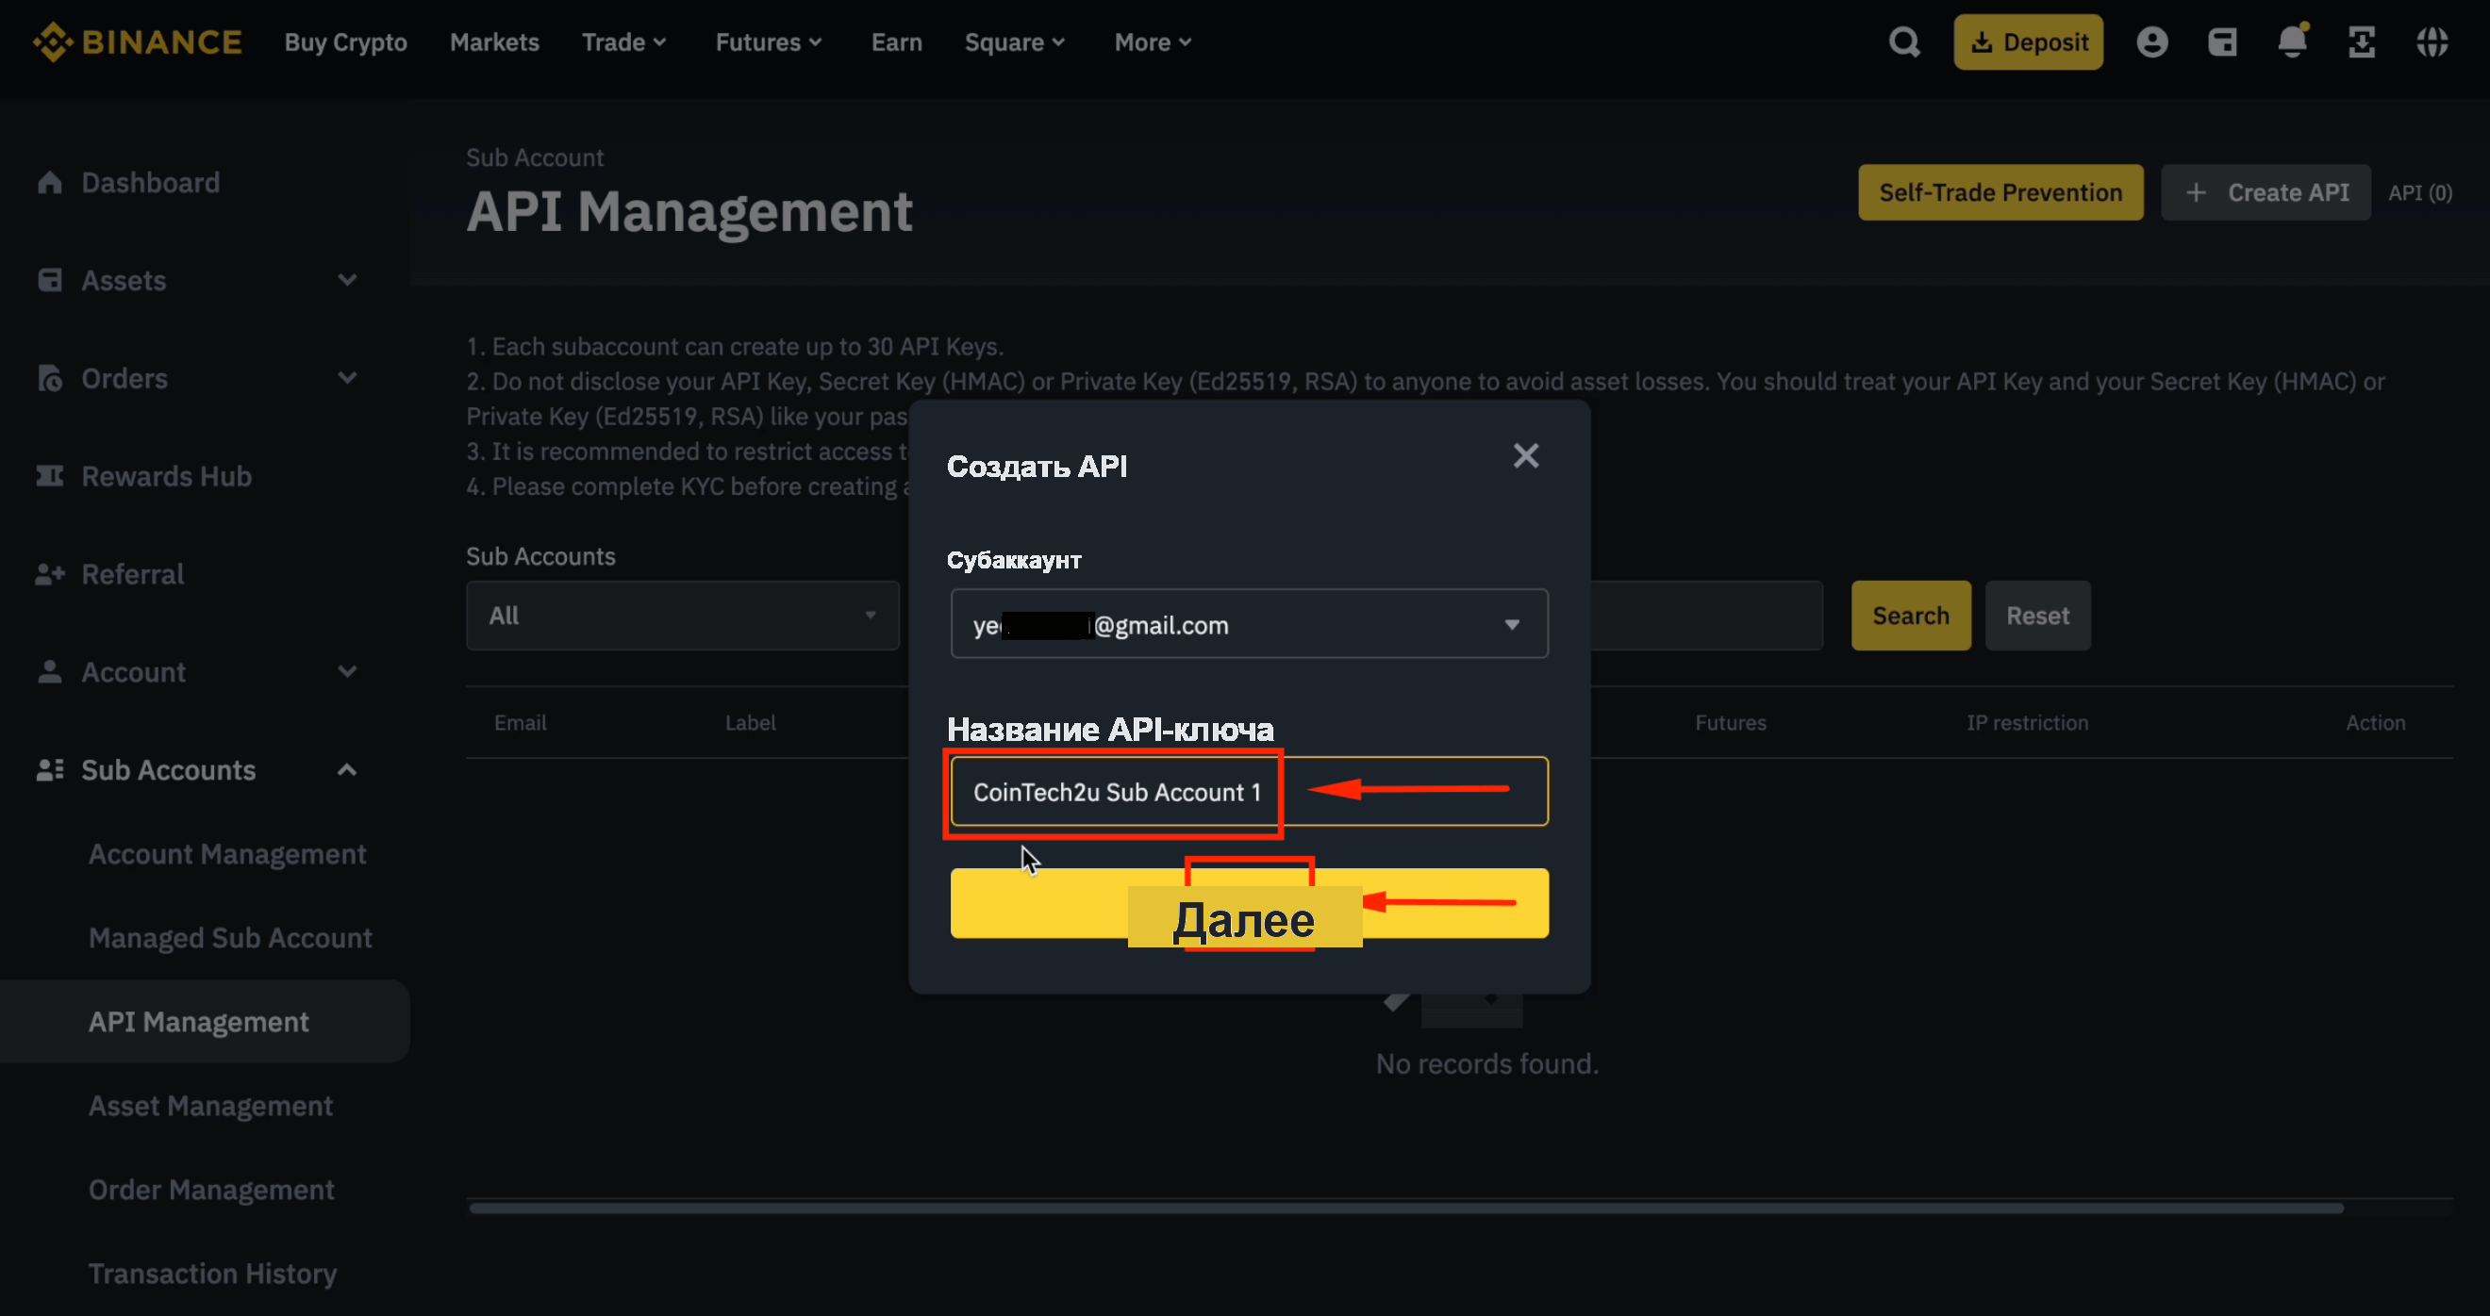
Task: Select Account Management in sidebar
Action: point(227,854)
